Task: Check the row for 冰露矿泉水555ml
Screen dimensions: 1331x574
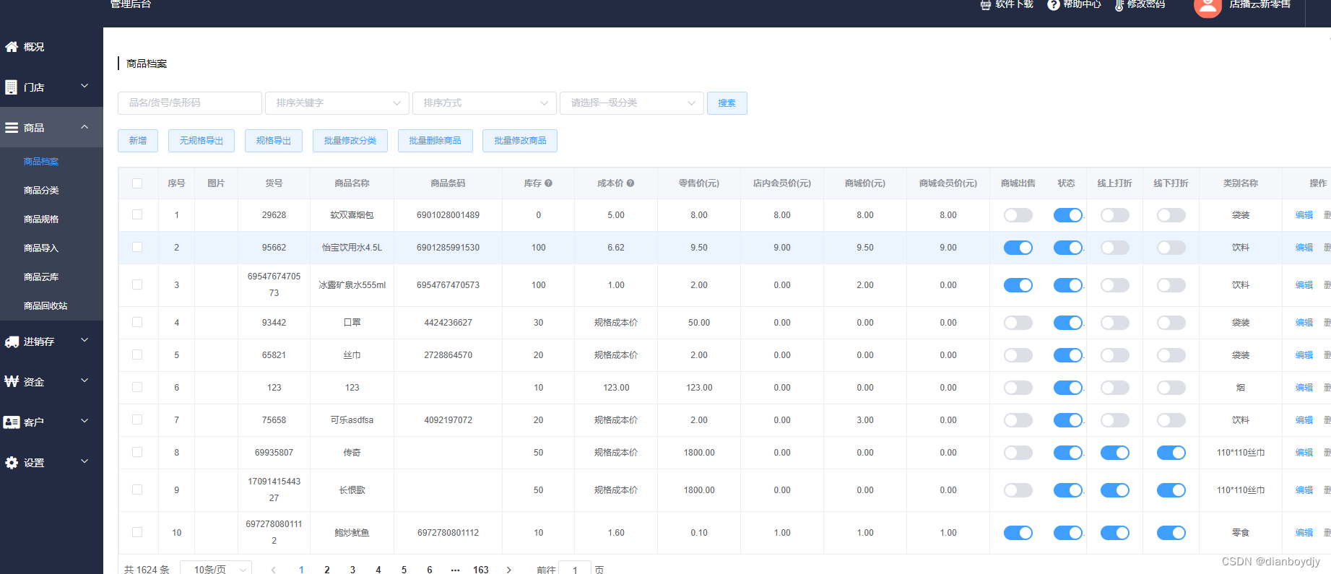Action: pyautogui.click(x=137, y=285)
